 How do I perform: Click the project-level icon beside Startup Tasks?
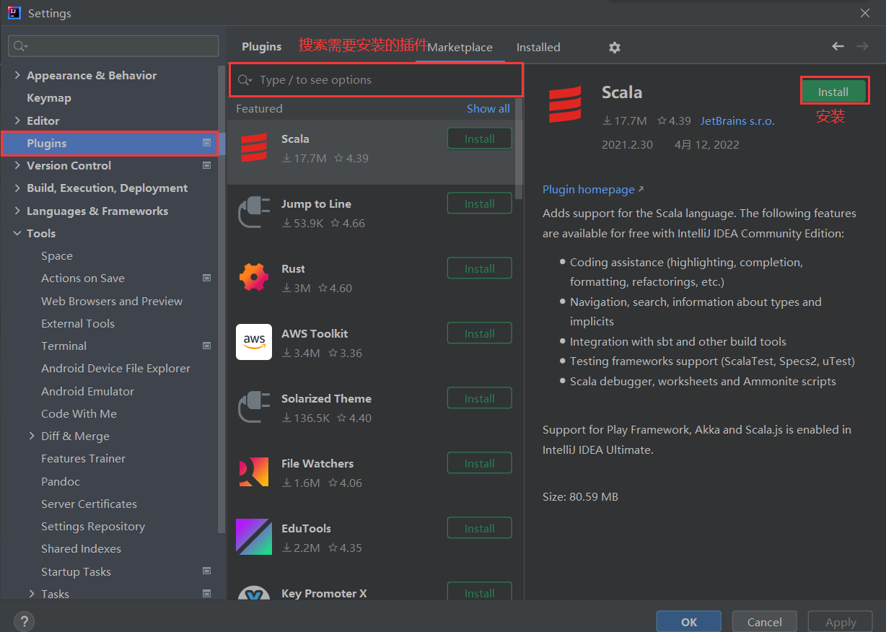tap(207, 571)
